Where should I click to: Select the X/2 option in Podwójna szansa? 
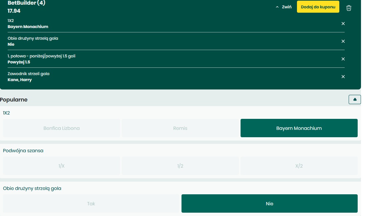(299, 166)
